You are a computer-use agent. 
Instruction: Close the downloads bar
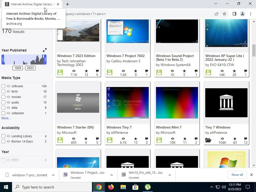251,175
